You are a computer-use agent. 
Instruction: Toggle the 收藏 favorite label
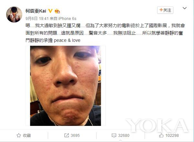point(27,136)
